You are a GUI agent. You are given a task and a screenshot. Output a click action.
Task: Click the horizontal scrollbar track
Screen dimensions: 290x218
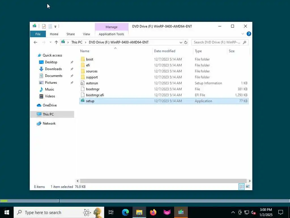[x=163, y=181]
